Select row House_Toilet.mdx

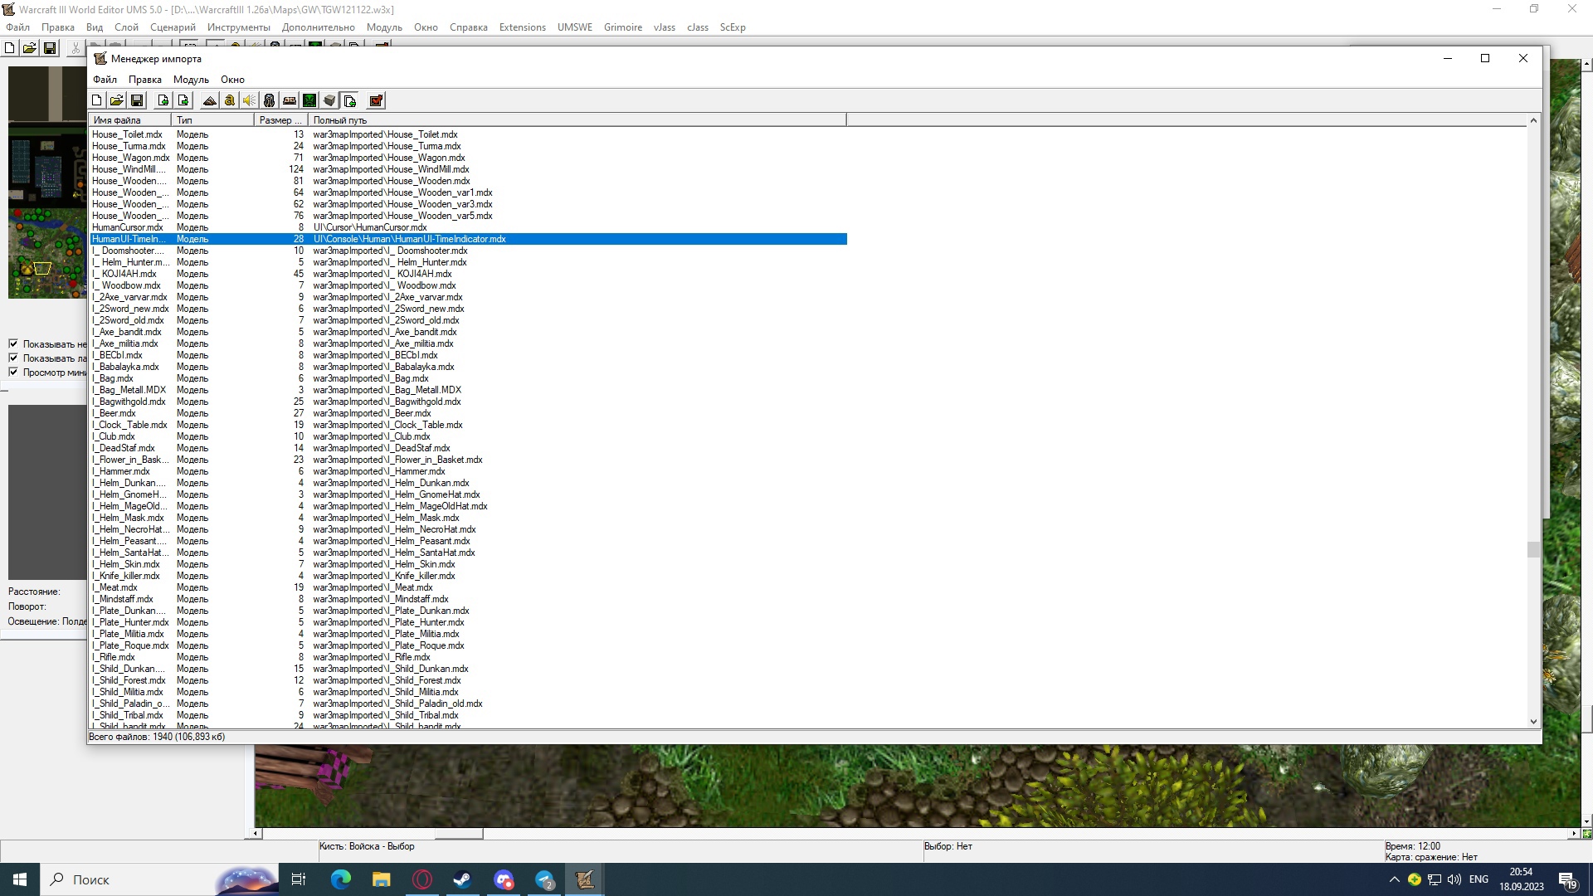468,134
